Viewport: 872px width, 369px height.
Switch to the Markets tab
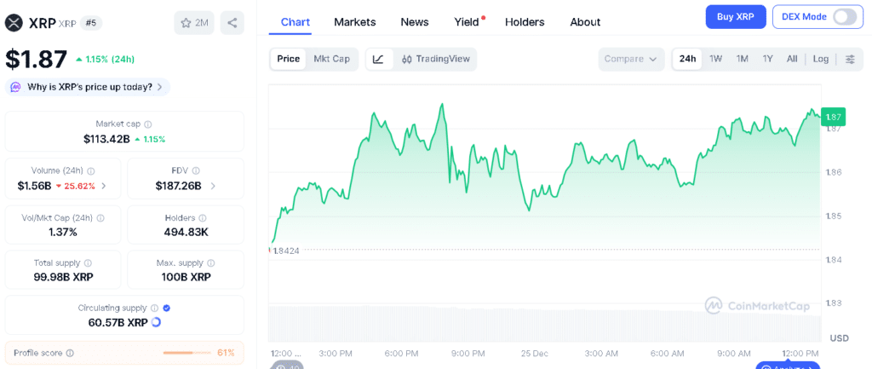click(355, 22)
